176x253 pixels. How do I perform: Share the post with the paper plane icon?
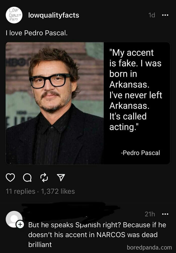(61, 177)
